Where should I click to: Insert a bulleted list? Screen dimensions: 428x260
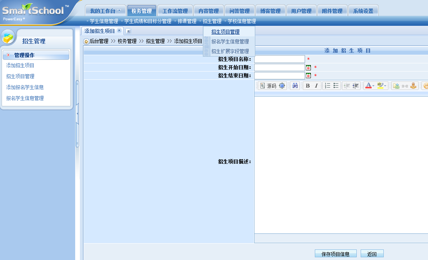[336, 86]
